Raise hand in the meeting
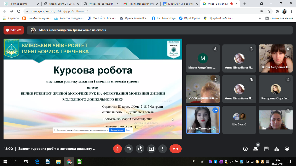296x166 pixels. [140, 149]
